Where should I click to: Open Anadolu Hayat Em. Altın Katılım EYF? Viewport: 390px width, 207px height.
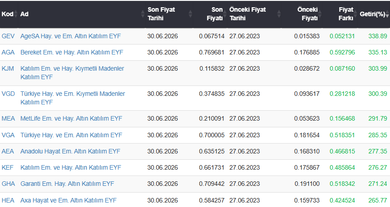pos(70,151)
